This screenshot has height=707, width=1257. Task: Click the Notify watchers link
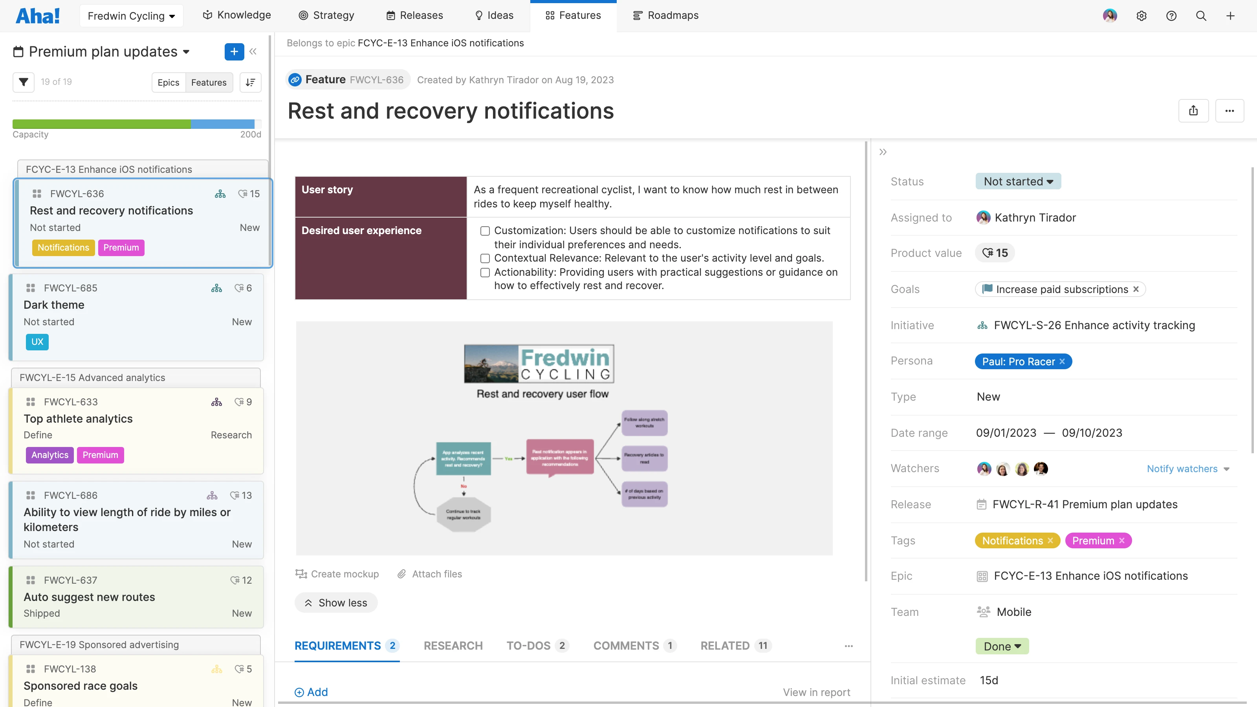[x=1183, y=469]
